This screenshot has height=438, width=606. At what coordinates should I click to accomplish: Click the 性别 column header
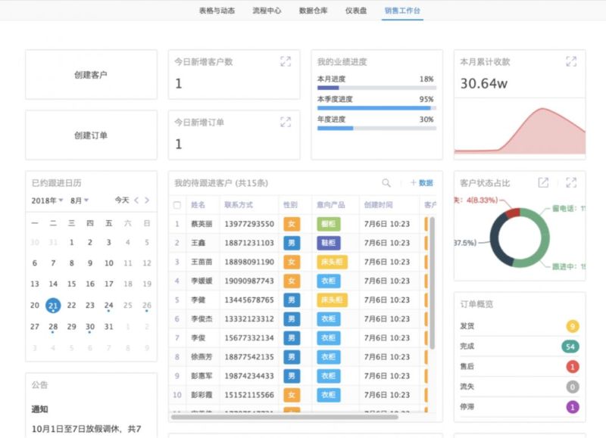pos(290,205)
